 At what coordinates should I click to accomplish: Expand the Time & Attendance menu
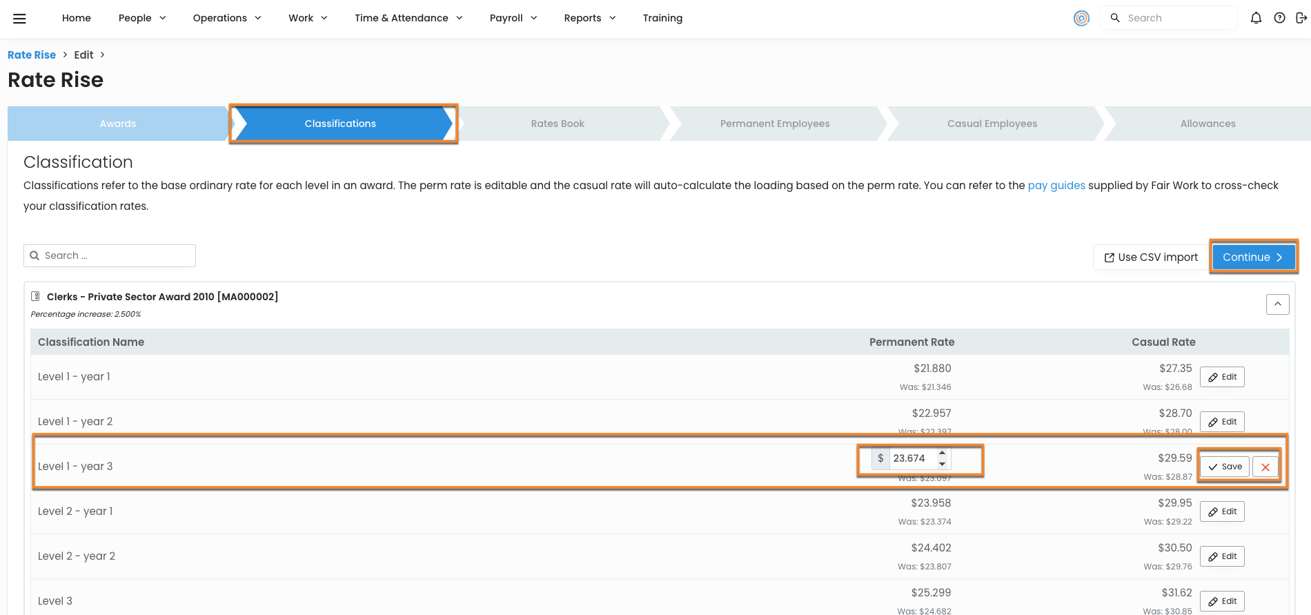pyautogui.click(x=408, y=18)
